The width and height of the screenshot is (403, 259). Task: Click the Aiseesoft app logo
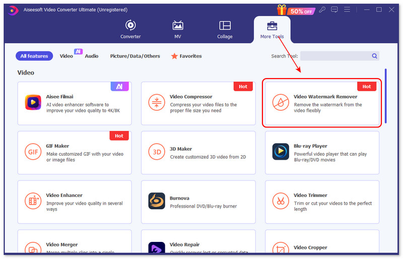(x=13, y=10)
